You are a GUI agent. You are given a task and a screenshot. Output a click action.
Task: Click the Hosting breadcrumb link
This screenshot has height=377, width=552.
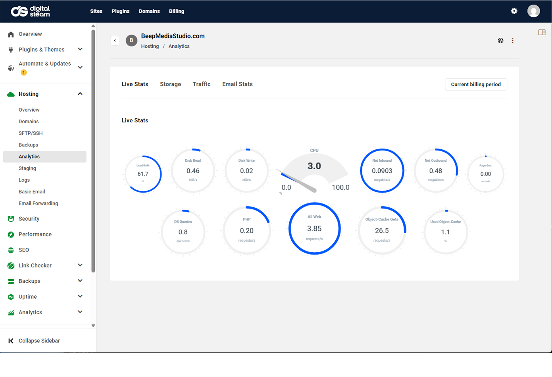point(150,46)
